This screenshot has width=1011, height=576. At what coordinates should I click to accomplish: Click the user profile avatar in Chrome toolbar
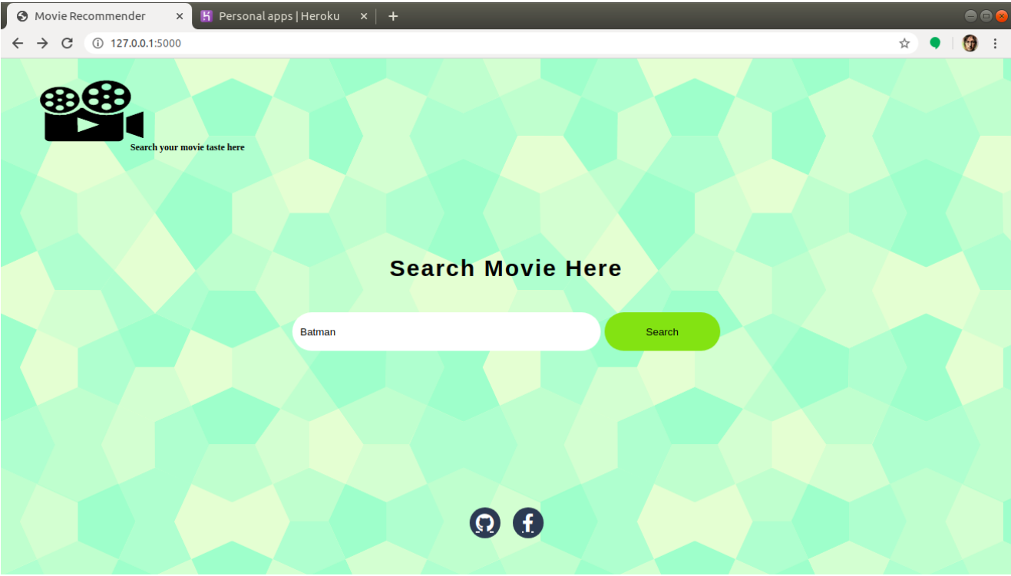point(970,43)
